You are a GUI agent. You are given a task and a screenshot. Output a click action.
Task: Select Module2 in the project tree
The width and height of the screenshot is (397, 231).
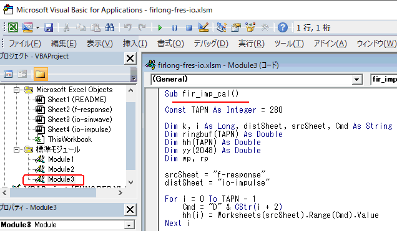click(61, 169)
